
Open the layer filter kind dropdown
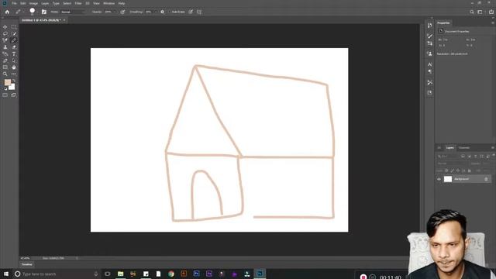[448, 157]
